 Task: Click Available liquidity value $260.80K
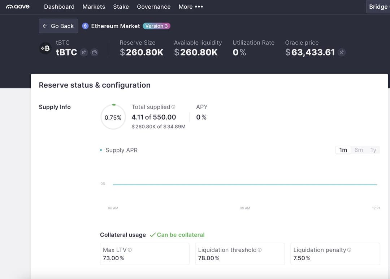coord(196,52)
